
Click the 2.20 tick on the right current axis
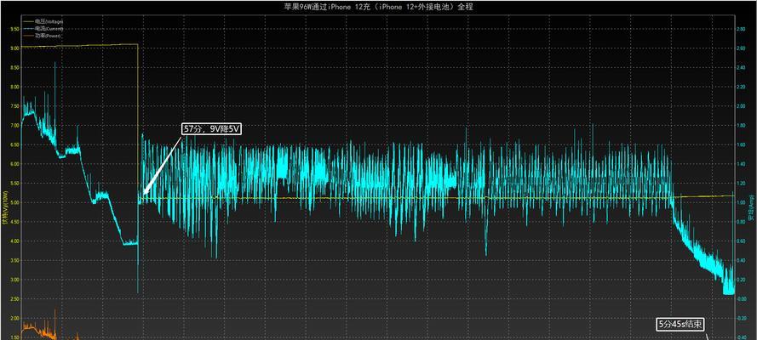[741, 87]
